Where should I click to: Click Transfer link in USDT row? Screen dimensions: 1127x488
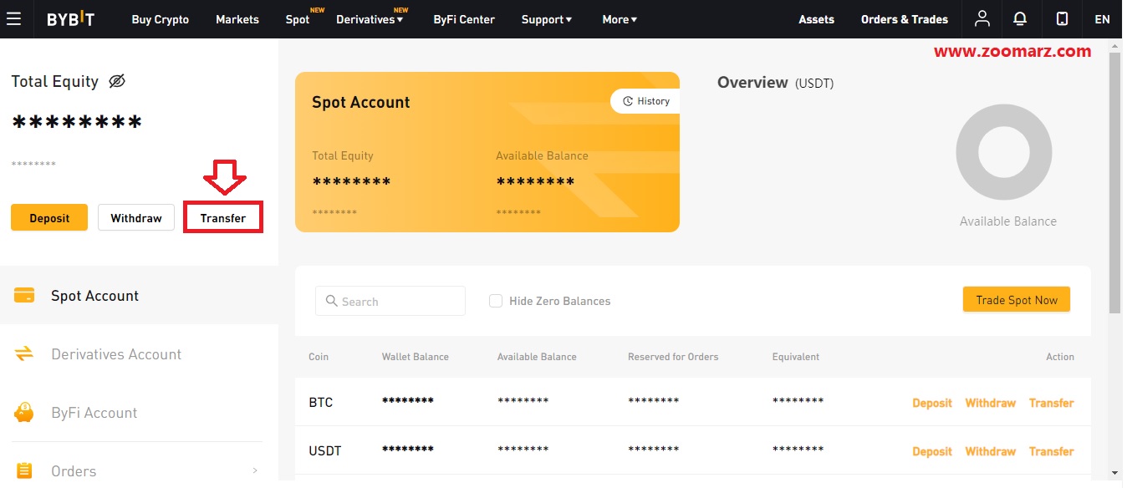pos(1052,451)
